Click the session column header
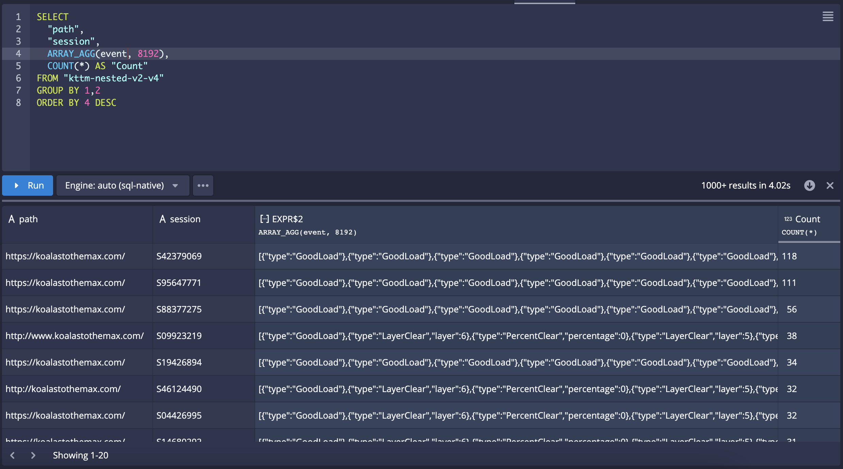 point(185,219)
